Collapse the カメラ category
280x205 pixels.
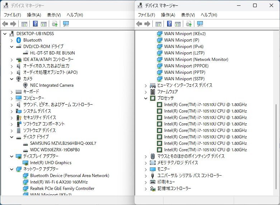pos(11,79)
